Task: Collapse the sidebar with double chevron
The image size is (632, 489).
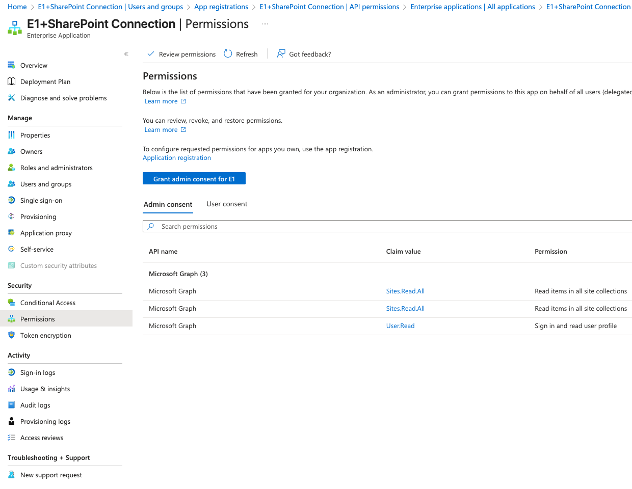Action: [126, 54]
